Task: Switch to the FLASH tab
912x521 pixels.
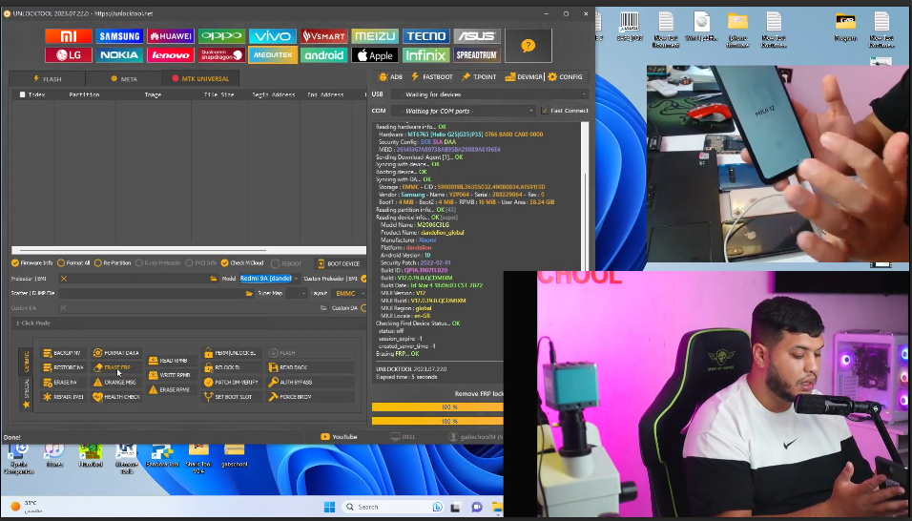Action: 47,78
